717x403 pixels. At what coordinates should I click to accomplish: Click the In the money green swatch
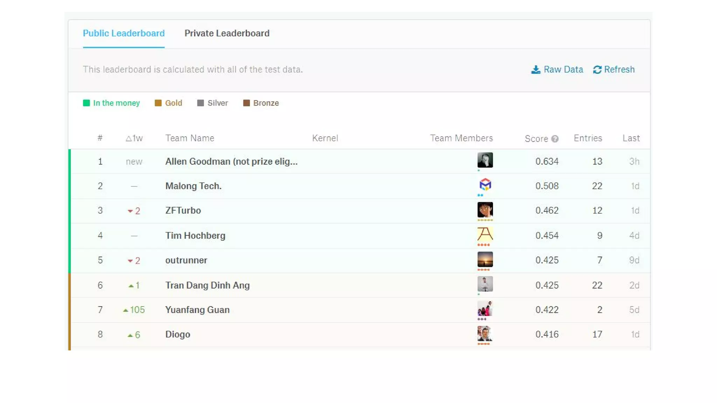(86, 103)
